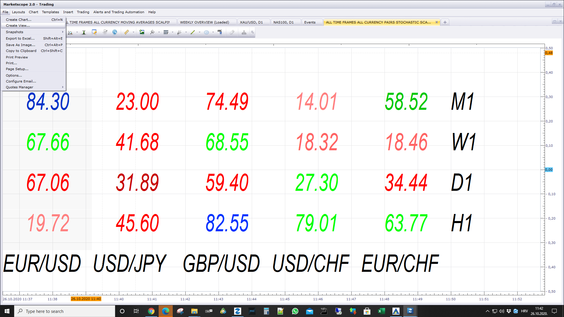This screenshot has height=317, width=564.
Task: Open Microsoft Edge from the taskbar
Action: tap(166, 311)
